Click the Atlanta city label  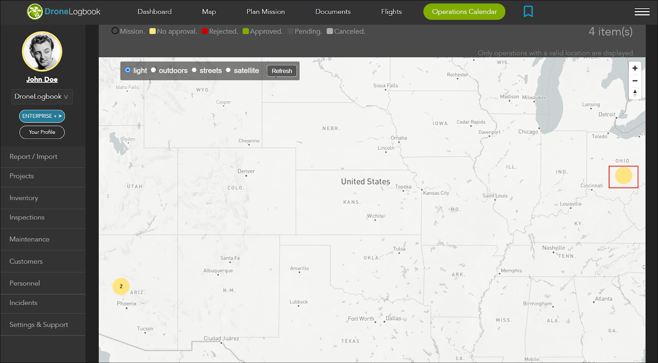coord(603,299)
